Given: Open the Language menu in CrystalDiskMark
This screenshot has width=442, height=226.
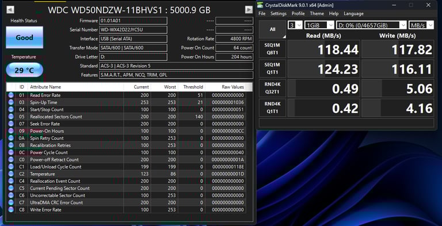Looking at the screenshot, I should [353, 14].
